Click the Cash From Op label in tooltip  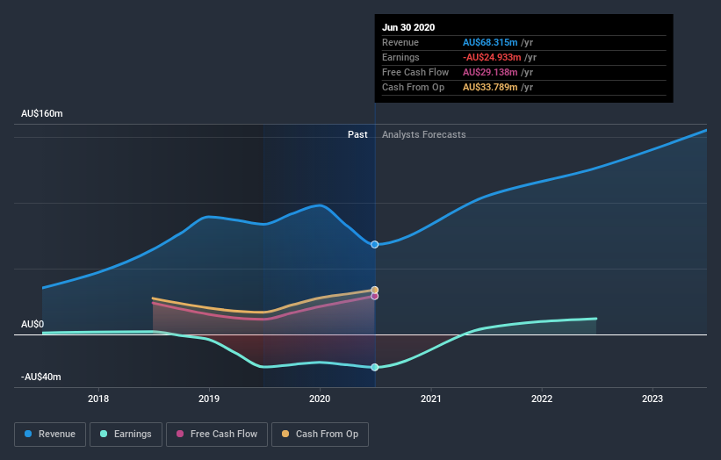[414, 87]
